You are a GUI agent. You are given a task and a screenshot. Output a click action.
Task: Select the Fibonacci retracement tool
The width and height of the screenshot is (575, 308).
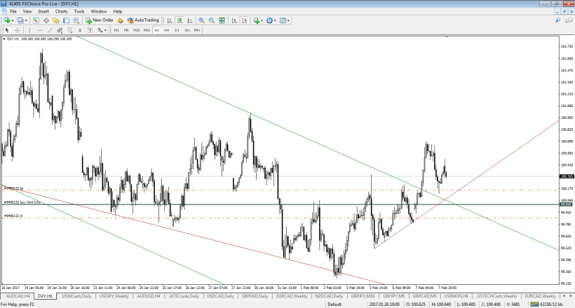tap(69, 30)
